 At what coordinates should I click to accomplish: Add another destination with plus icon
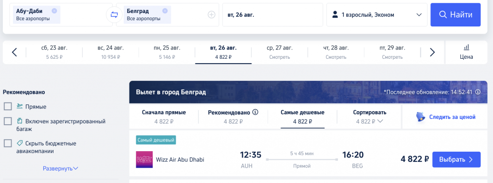tap(211, 14)
